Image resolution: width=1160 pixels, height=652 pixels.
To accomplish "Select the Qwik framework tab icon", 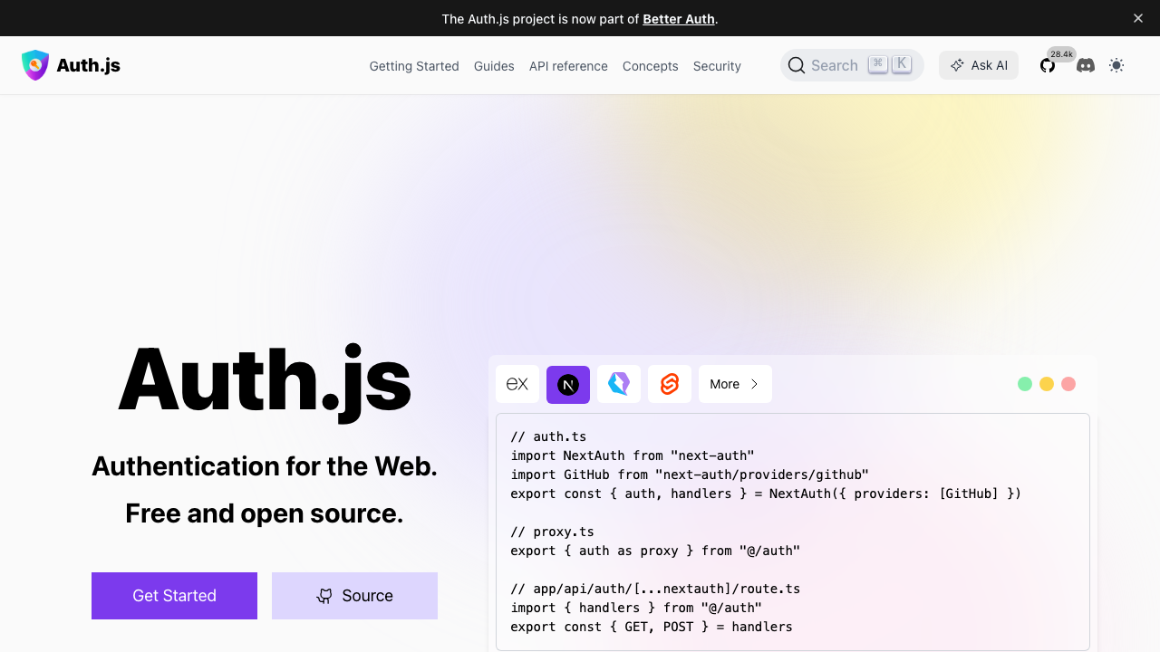I will coord(619,384).
